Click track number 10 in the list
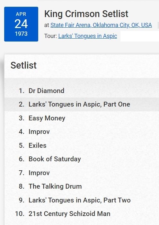This screenshot has height=225, width=159. tap(20, 214)
